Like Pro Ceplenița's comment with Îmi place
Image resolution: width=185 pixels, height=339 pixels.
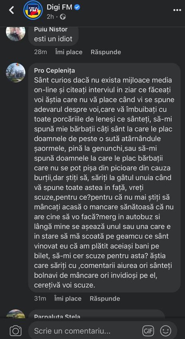68,299
